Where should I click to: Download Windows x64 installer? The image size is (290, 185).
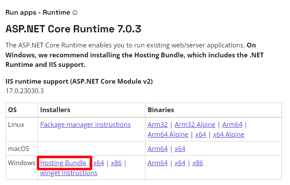98,163
